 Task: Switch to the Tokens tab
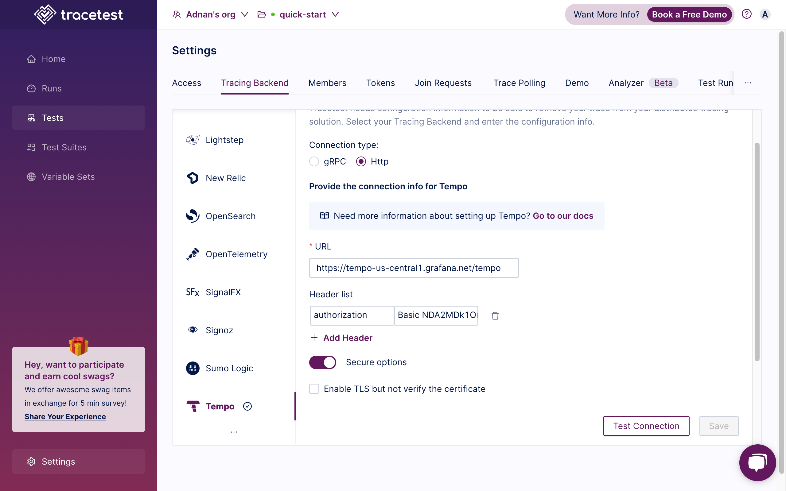380,83
